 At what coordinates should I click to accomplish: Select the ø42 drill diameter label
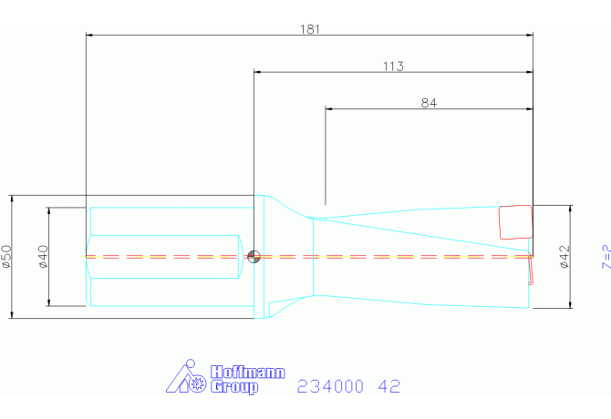pyautogui.click(x=564, y=257)
